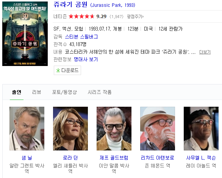
Task: Click the 평점주기 rate link
Action: point(135,17)
